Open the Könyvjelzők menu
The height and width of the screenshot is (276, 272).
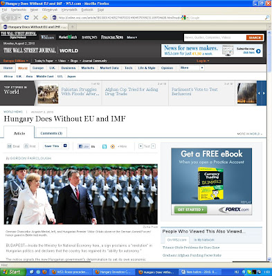coord(69,10)
